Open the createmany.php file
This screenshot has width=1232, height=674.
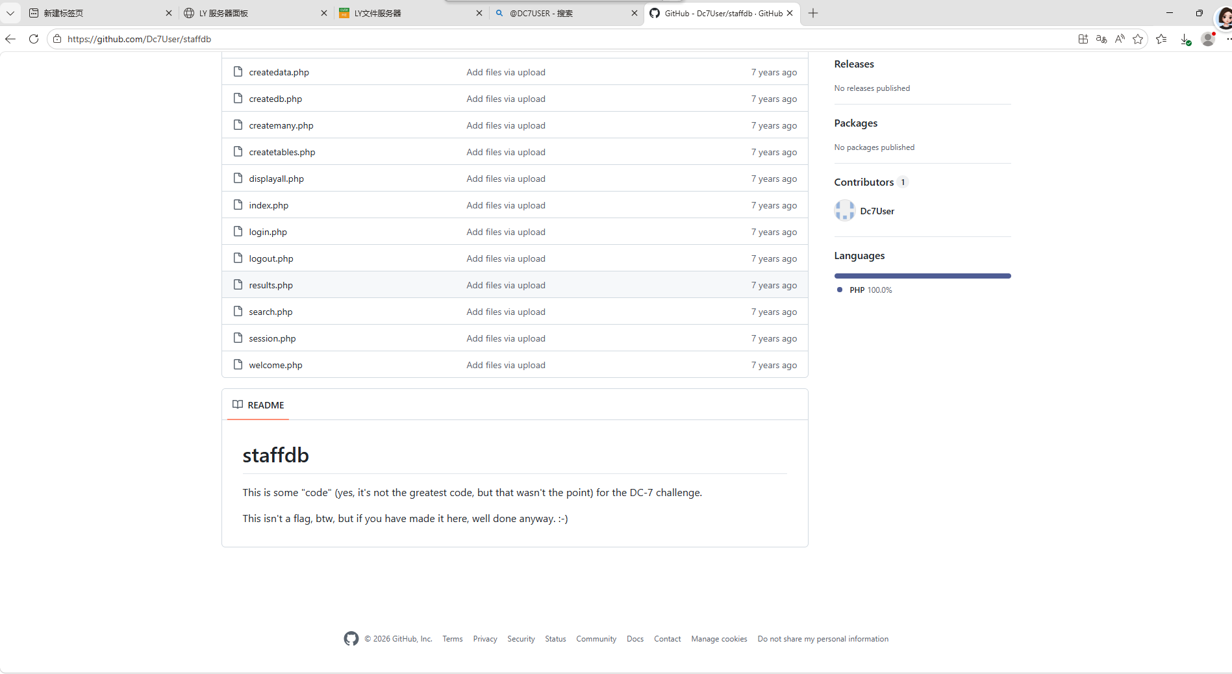(x=281, y=125)
